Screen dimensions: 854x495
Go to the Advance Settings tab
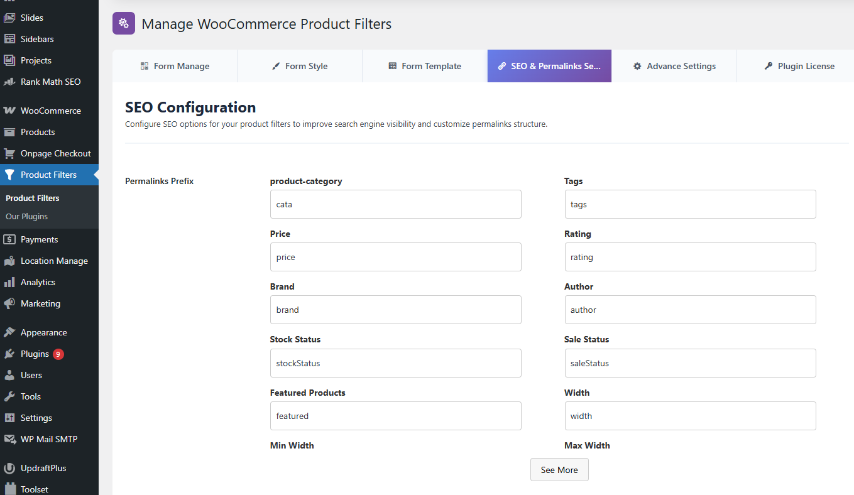[674, 66]
